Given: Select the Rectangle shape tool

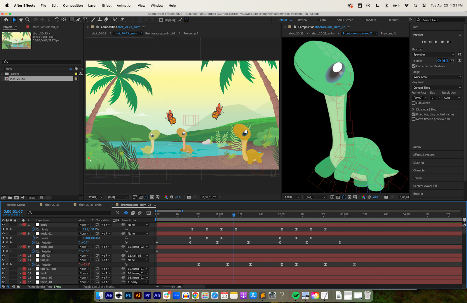Looking at the screenshot, I should pos(72,20).
